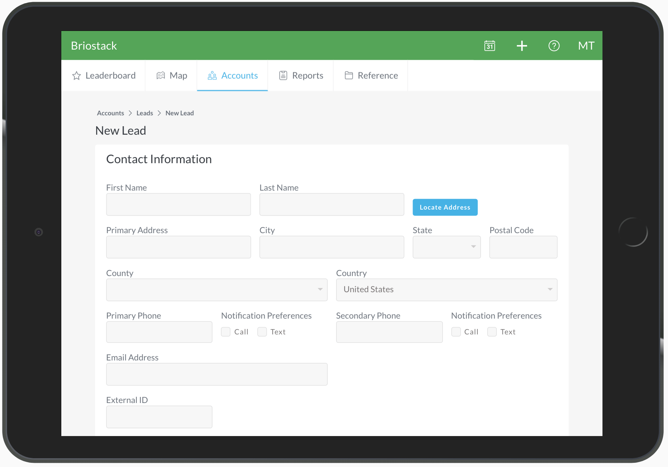Click the Primary Address input
Image resolution: width=668 pixels, height=467 pixels.
[x=179, y=247]
